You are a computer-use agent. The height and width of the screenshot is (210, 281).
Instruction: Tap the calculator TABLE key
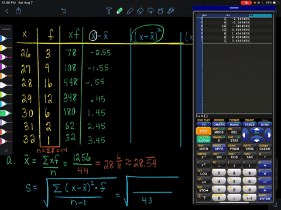[249, 124]
